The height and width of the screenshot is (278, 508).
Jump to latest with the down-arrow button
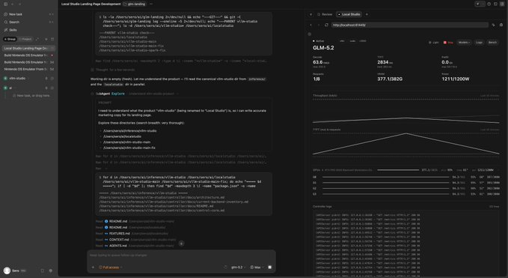click(181, 244)
